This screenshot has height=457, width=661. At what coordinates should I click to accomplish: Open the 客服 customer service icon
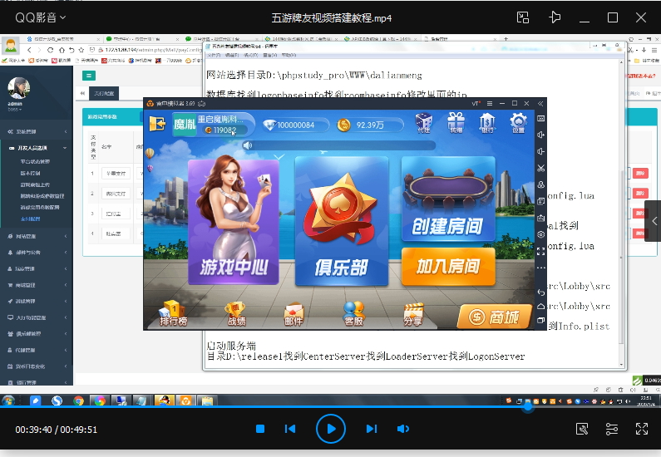point(353,314)
